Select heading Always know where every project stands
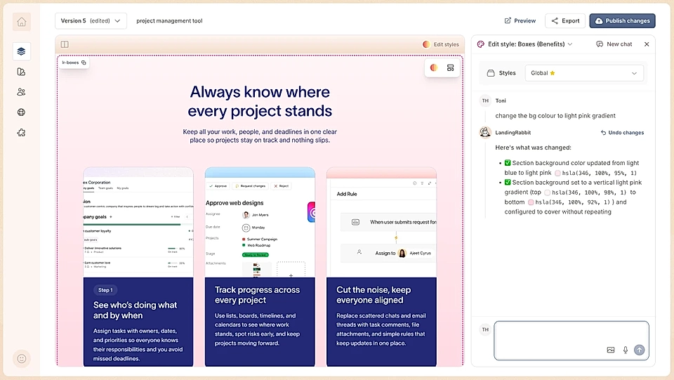 pyautogui.click(x=260, y=101)
